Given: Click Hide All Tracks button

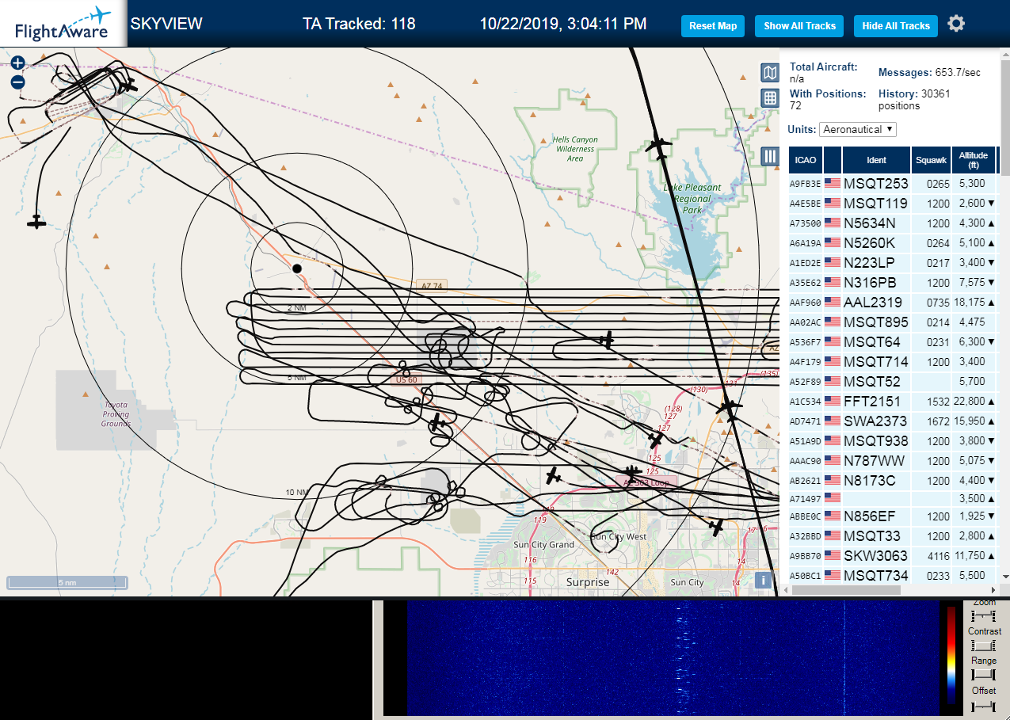Looking at the screenshot, I should 896,26.
